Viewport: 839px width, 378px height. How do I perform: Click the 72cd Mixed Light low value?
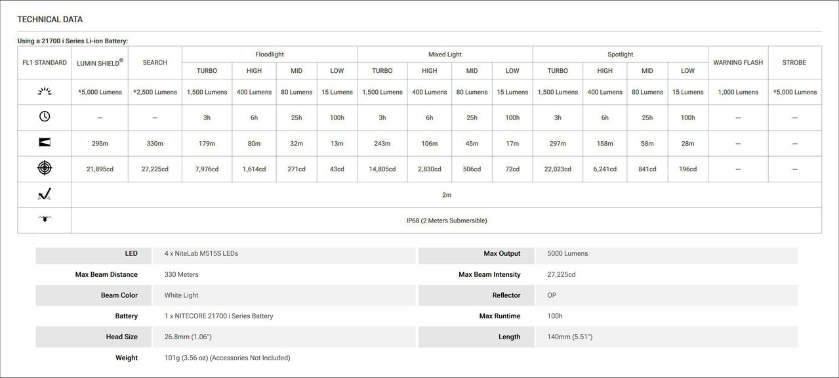[512, 169]
